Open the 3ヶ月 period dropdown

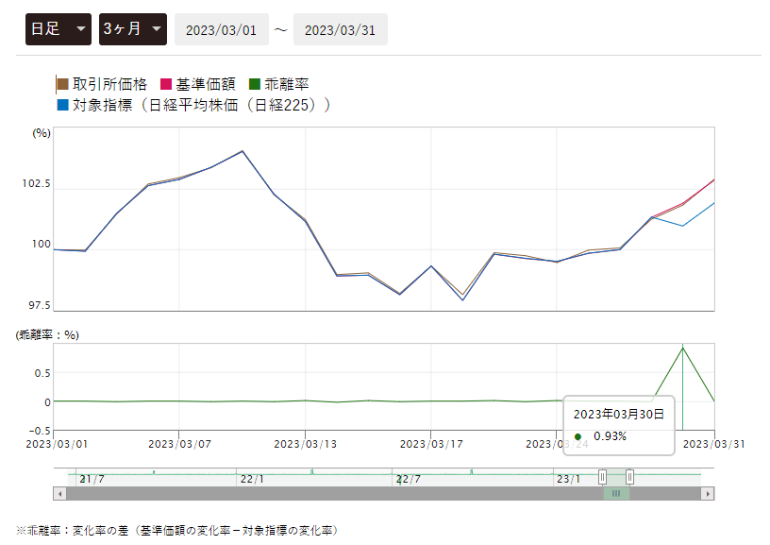[131, 28]
